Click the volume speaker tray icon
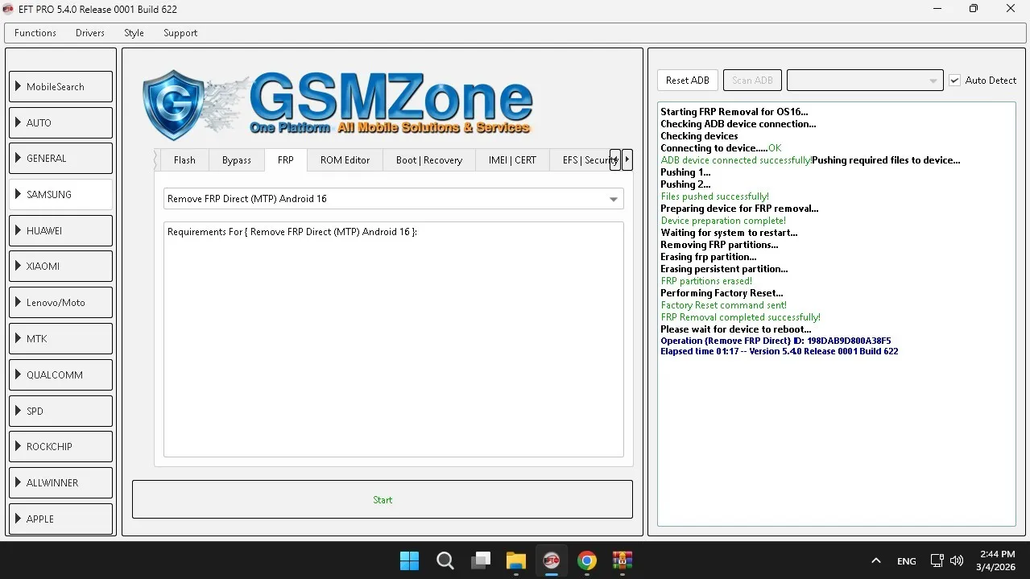 (x=957, y=560)
